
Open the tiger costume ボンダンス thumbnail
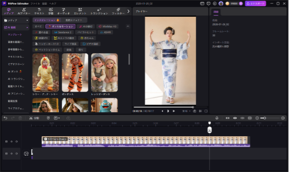[x=75, y=73]
